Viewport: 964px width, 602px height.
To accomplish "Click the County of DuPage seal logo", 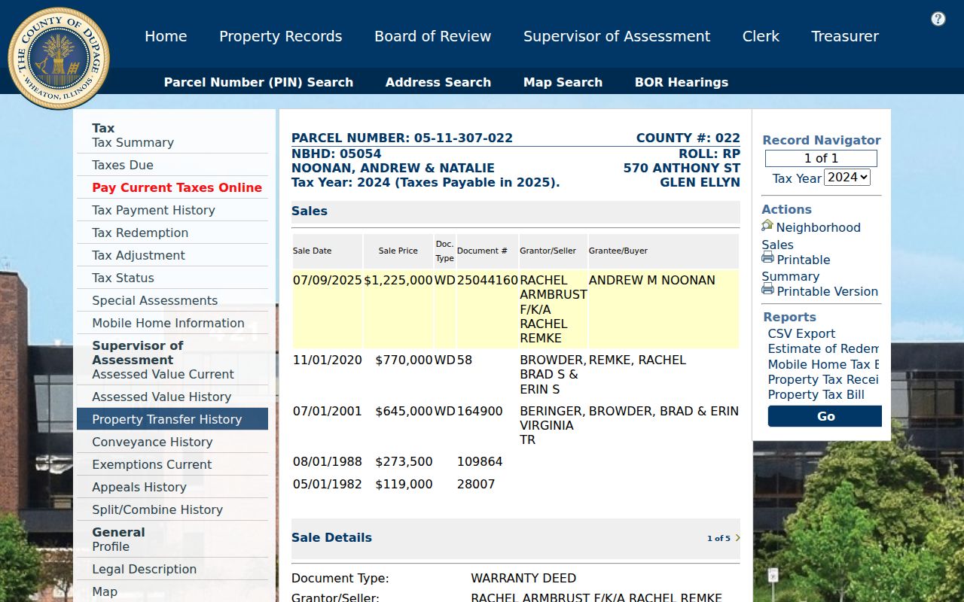I will 59,59.
